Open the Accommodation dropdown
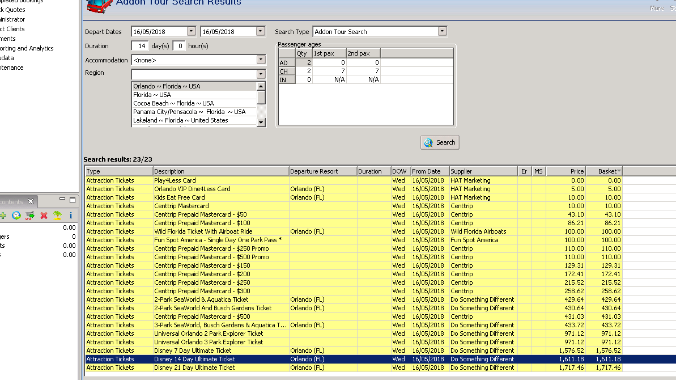 click(261, 60)
